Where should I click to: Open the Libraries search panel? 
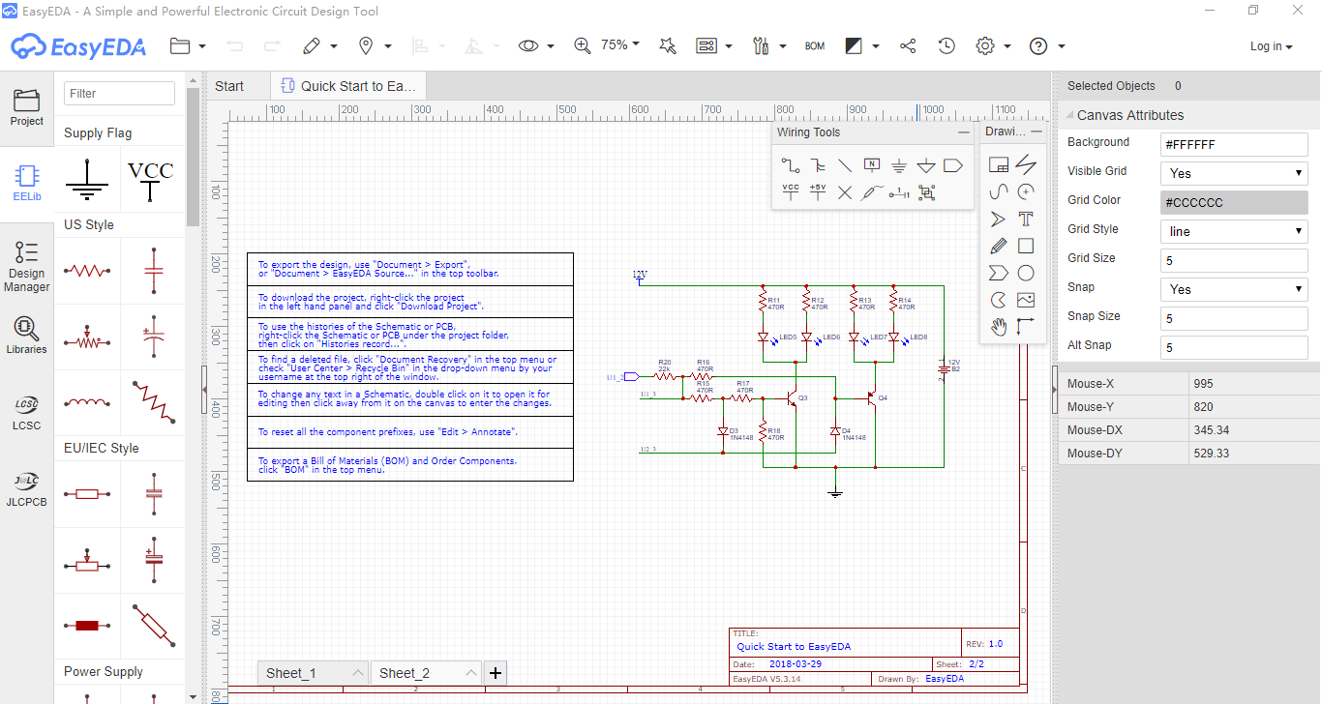[26, 336]
